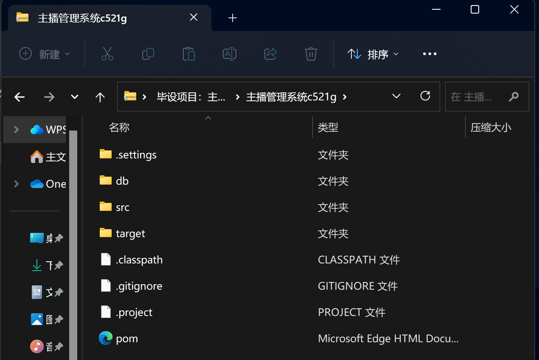Click the navigation pane scrollbar
Viewport: 539px width, 360px height.
point(73,245)
